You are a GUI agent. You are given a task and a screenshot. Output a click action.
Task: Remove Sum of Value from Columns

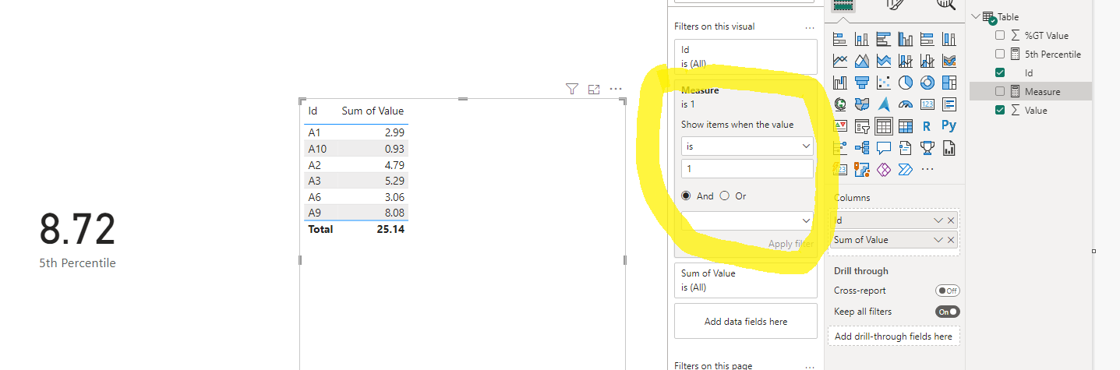(x=951, y=240)
